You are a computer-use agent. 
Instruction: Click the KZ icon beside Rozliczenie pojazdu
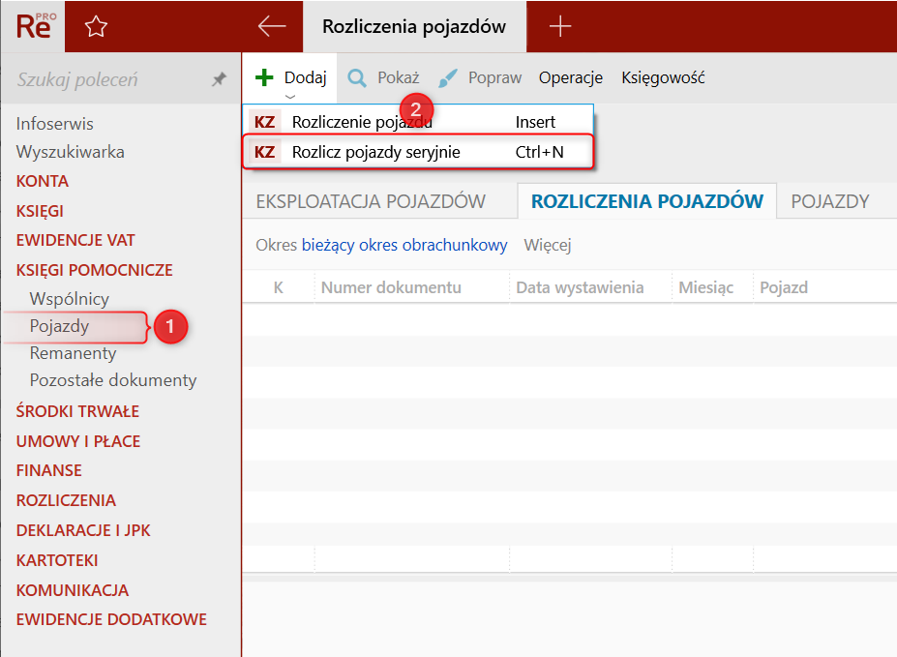pos(264,122)
